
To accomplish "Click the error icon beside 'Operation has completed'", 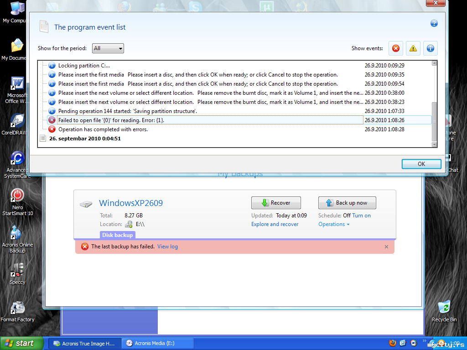I will pyautogui.click(x=52, y=129).
